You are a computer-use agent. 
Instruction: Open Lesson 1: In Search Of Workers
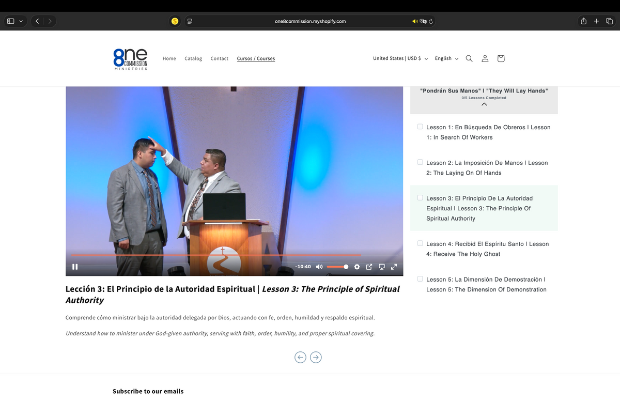488,132
